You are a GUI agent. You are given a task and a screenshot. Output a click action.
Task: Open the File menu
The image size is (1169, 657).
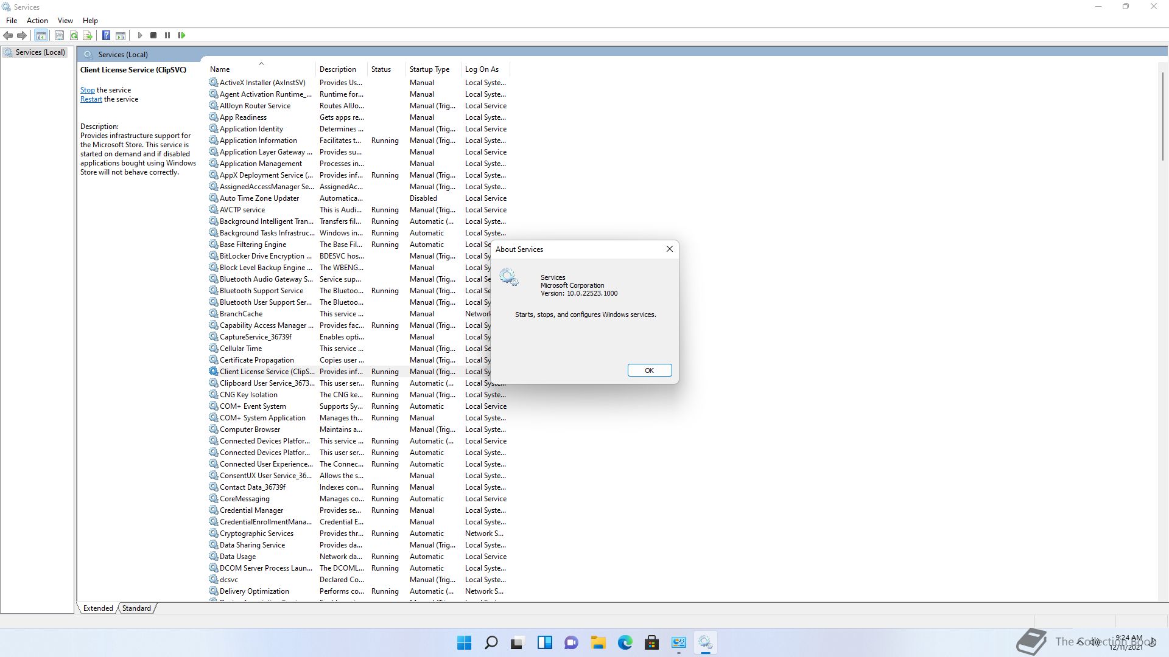click(12, 20)
